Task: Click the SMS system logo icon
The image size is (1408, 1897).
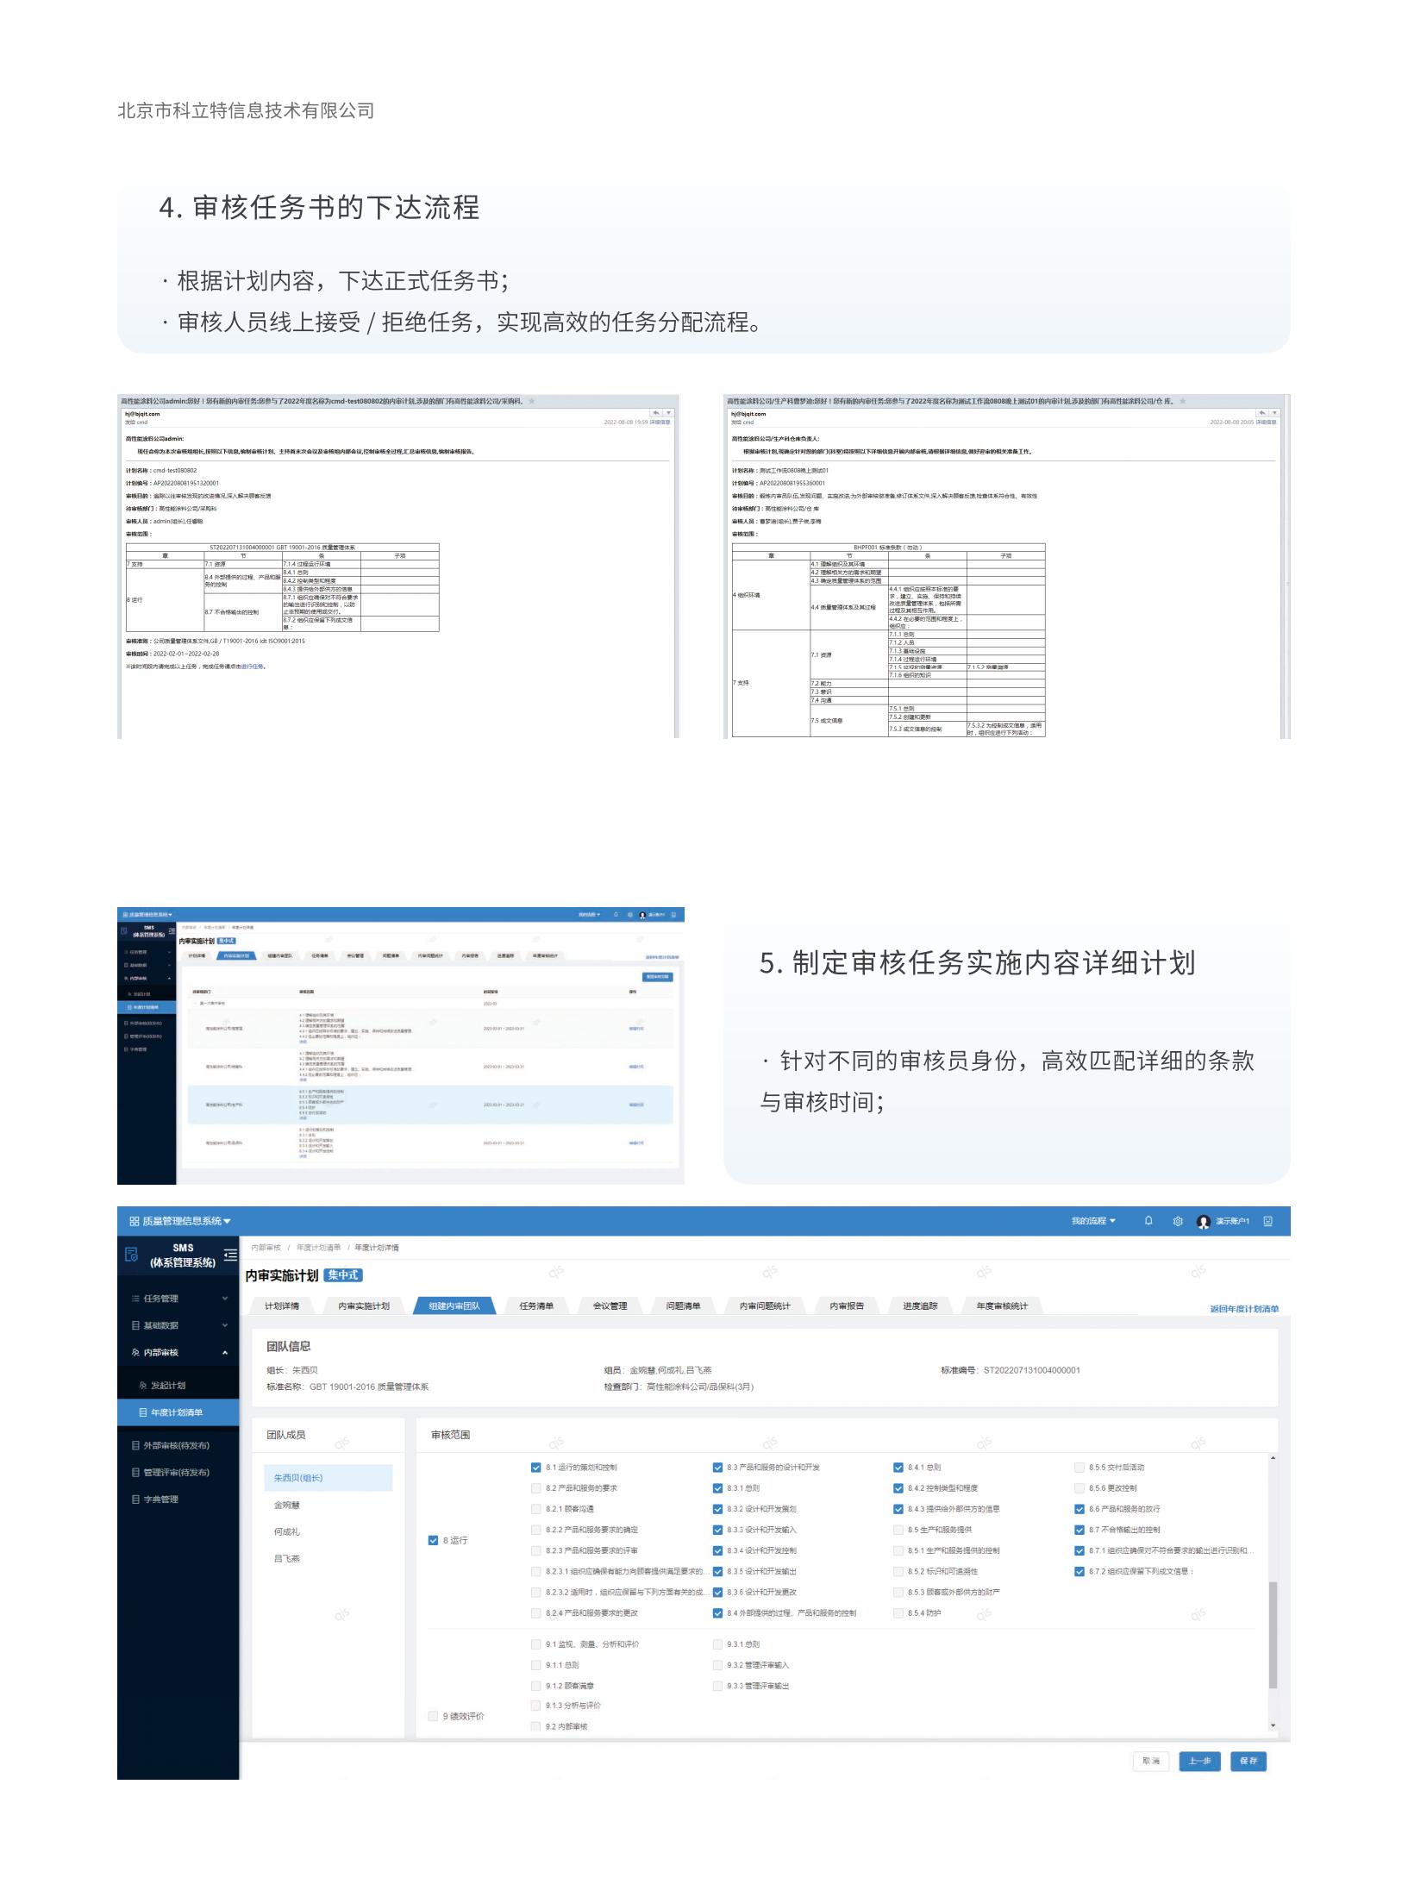Action: [x=131, y=1255]
